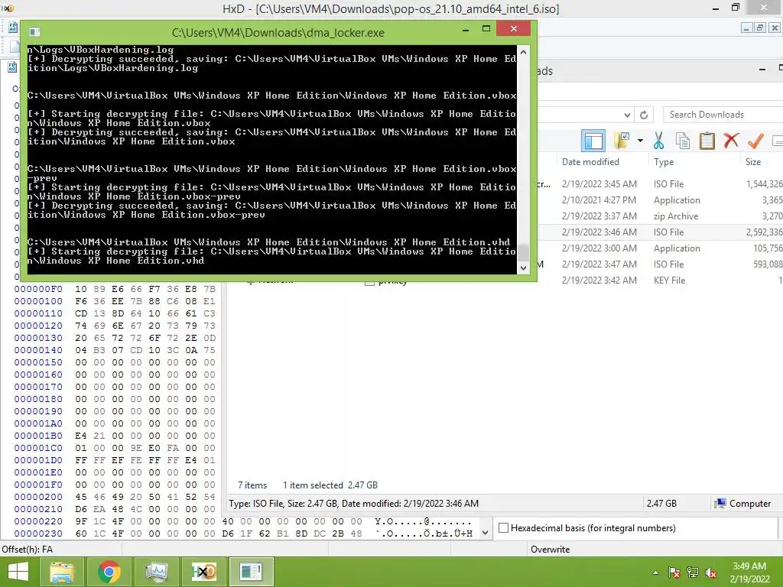783x587 pixels.
Task: Select the file modified 2/19/2022 3:45 AM
Action: [x=660, y=183]
